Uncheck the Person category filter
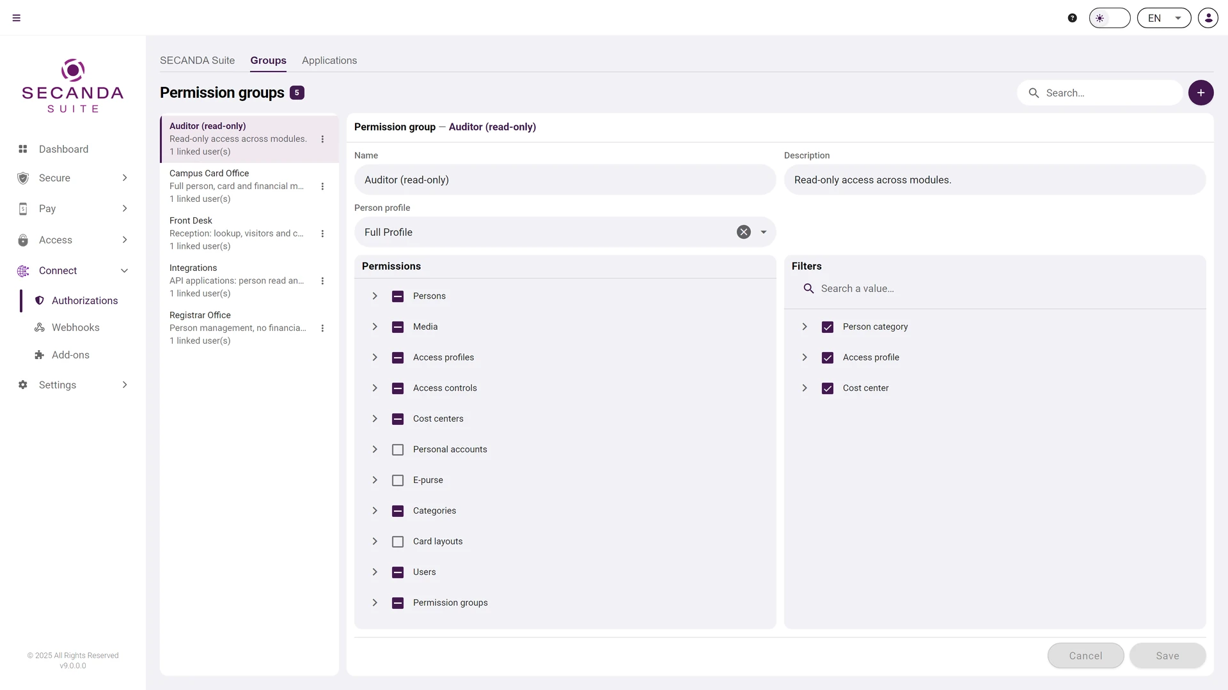 828,327
